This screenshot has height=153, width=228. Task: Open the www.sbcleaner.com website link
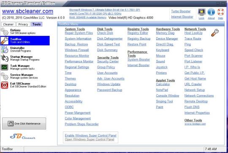coord(27,11)
